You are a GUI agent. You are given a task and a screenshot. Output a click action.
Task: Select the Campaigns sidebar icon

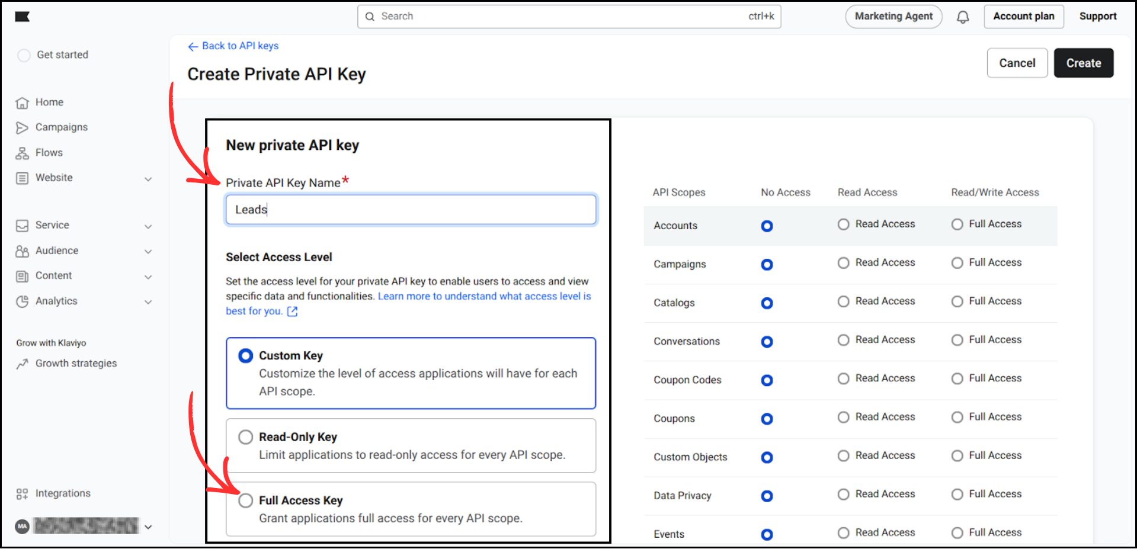coord(22,127)
